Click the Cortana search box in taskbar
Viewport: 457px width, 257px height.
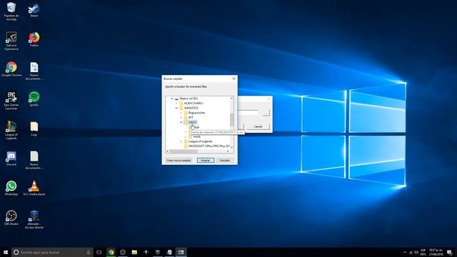point(52,252)
